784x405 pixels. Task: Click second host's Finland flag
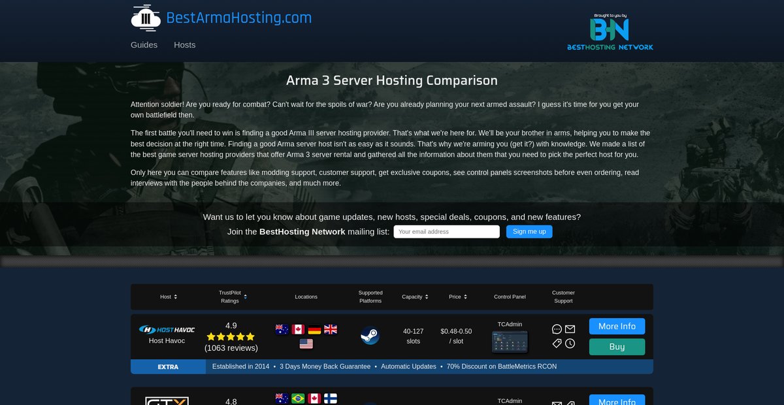click(331, 398)
